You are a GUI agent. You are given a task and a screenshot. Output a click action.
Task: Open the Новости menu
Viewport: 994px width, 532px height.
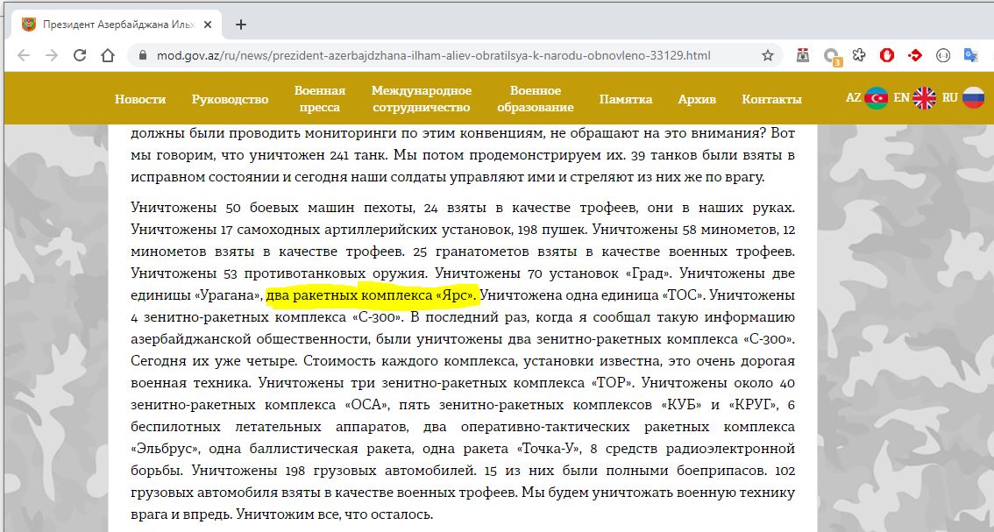(140, 99)
